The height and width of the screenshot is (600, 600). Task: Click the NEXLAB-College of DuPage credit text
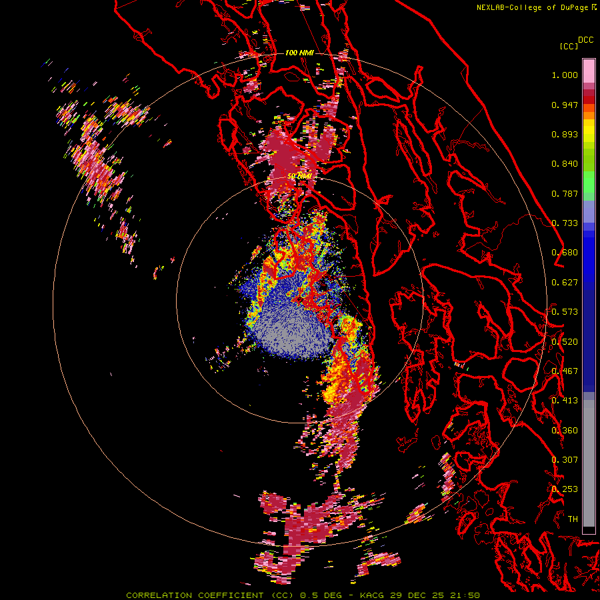pyautogui.click(x=536, y=7)
